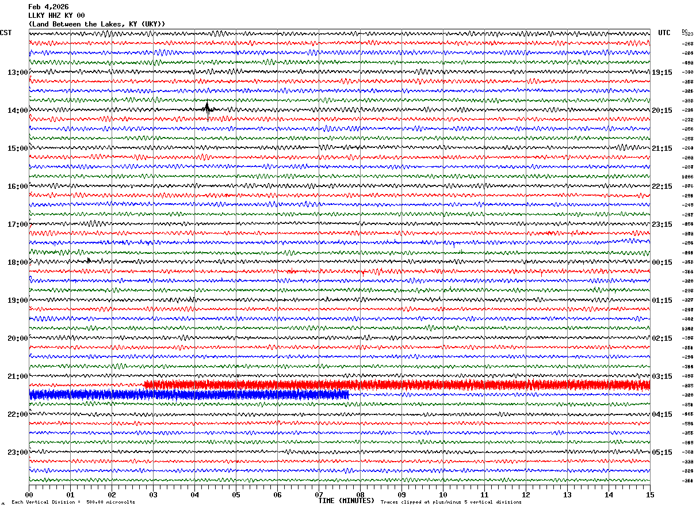Screen dimensions: 696x510
Task: Select the 13:00 CST row label
Action: (18, 73)
